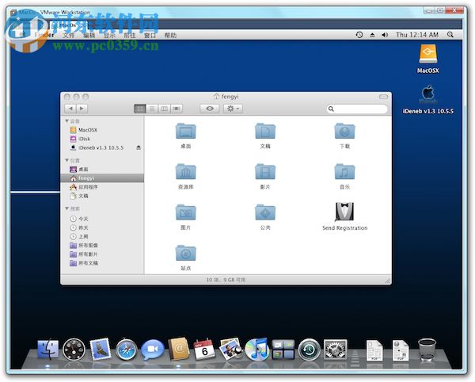The width and height of the screenshot is (475, 382).
Task: Switch to icon view in Finder
Action: tap(140, 108)
